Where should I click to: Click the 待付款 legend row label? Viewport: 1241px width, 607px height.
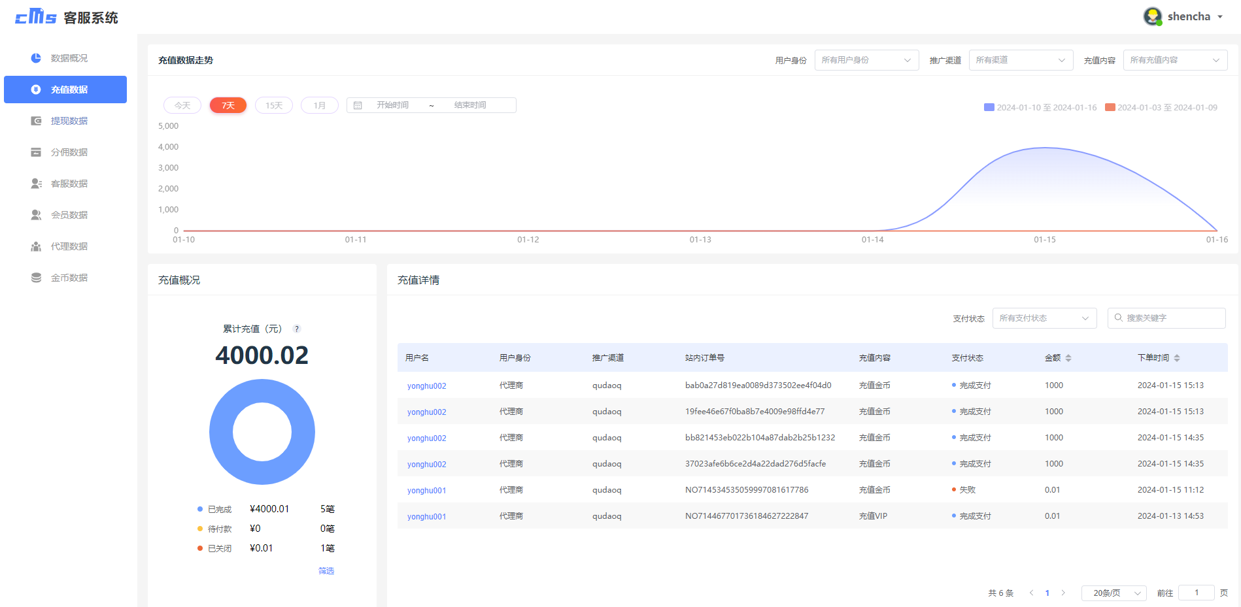(x=220, y=529)
